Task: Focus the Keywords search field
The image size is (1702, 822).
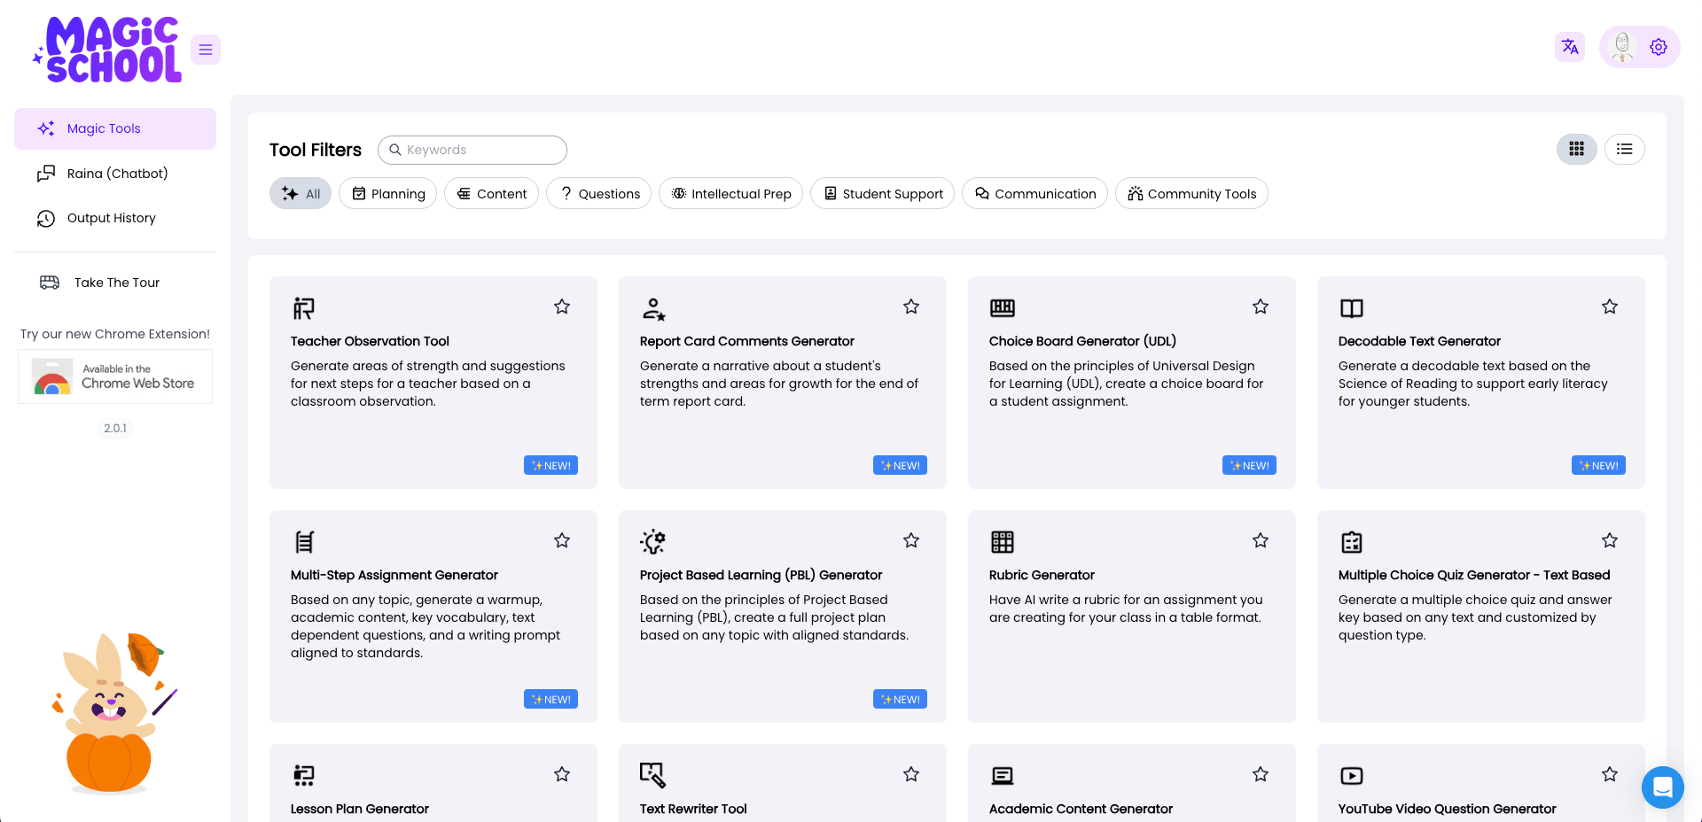Action: (472, 150)
